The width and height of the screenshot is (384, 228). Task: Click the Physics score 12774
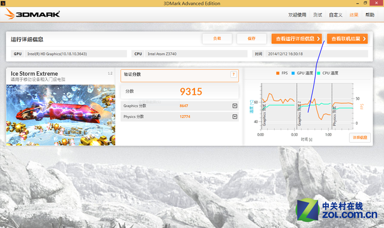[185, 116]
